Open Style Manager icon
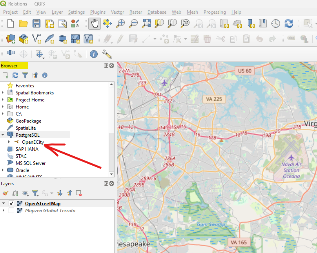Screen dimensions: 317x253 tap(75, 23)
